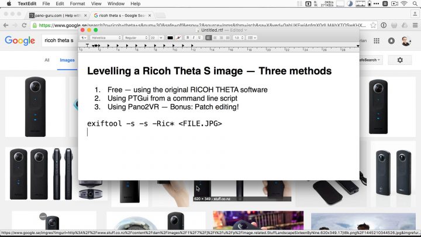Click the center alignment icon
Viewport: 421px width, 237px height.
pyautogui.click(x=215, y=37)
